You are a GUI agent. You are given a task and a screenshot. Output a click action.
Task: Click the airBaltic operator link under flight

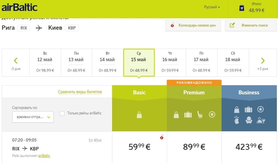click(x=44, y=156)
